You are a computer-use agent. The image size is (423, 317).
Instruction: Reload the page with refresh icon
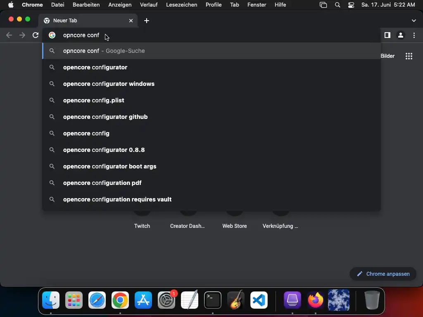click(x=36, y=35)
